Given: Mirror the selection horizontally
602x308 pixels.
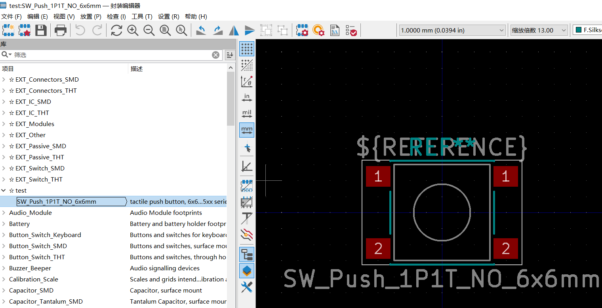Looking at the screenshot, I should coord(234,31).
